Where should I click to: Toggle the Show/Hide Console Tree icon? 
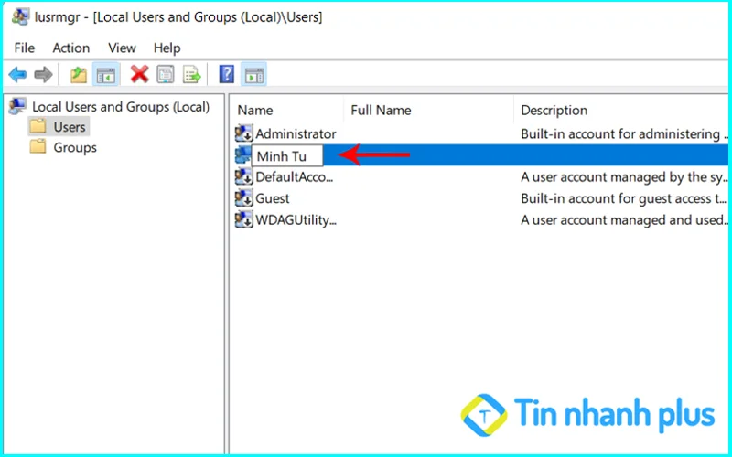click(106, 75)
